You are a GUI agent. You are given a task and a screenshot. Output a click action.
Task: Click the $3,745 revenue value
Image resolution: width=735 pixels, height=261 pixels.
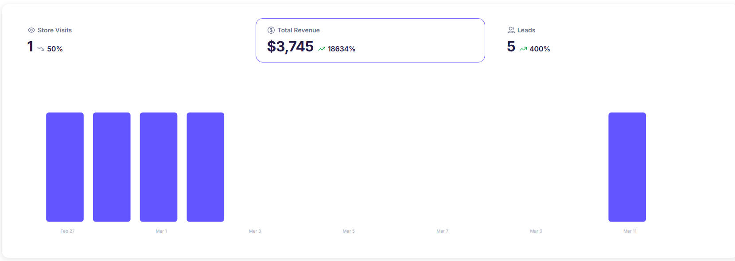290,47
